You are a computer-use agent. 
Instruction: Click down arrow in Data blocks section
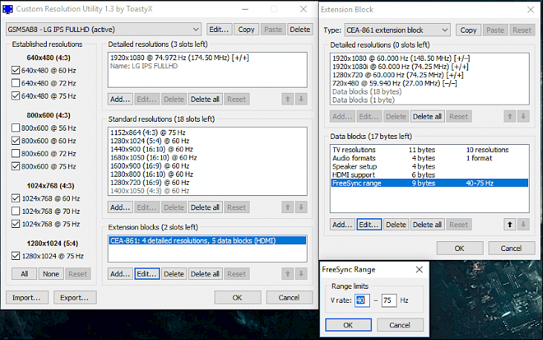click(523, 225)
